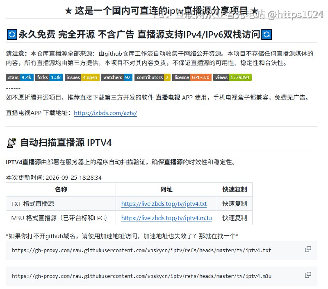328x289 pixels.
Task: Click the gh-proxy iptv4.m3u code text
Action: 141,276
